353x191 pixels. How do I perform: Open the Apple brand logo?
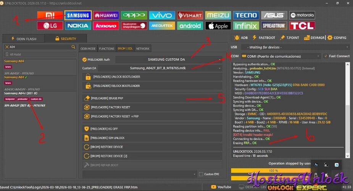click(x=218, y=26)
